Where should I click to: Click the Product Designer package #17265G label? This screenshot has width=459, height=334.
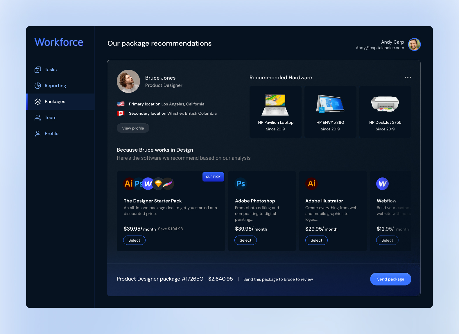[x=160, y=279]
